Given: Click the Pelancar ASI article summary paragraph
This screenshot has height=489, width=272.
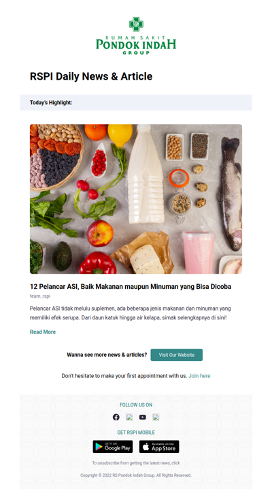Looking at the screenshot, I should [x=131, y=313].
